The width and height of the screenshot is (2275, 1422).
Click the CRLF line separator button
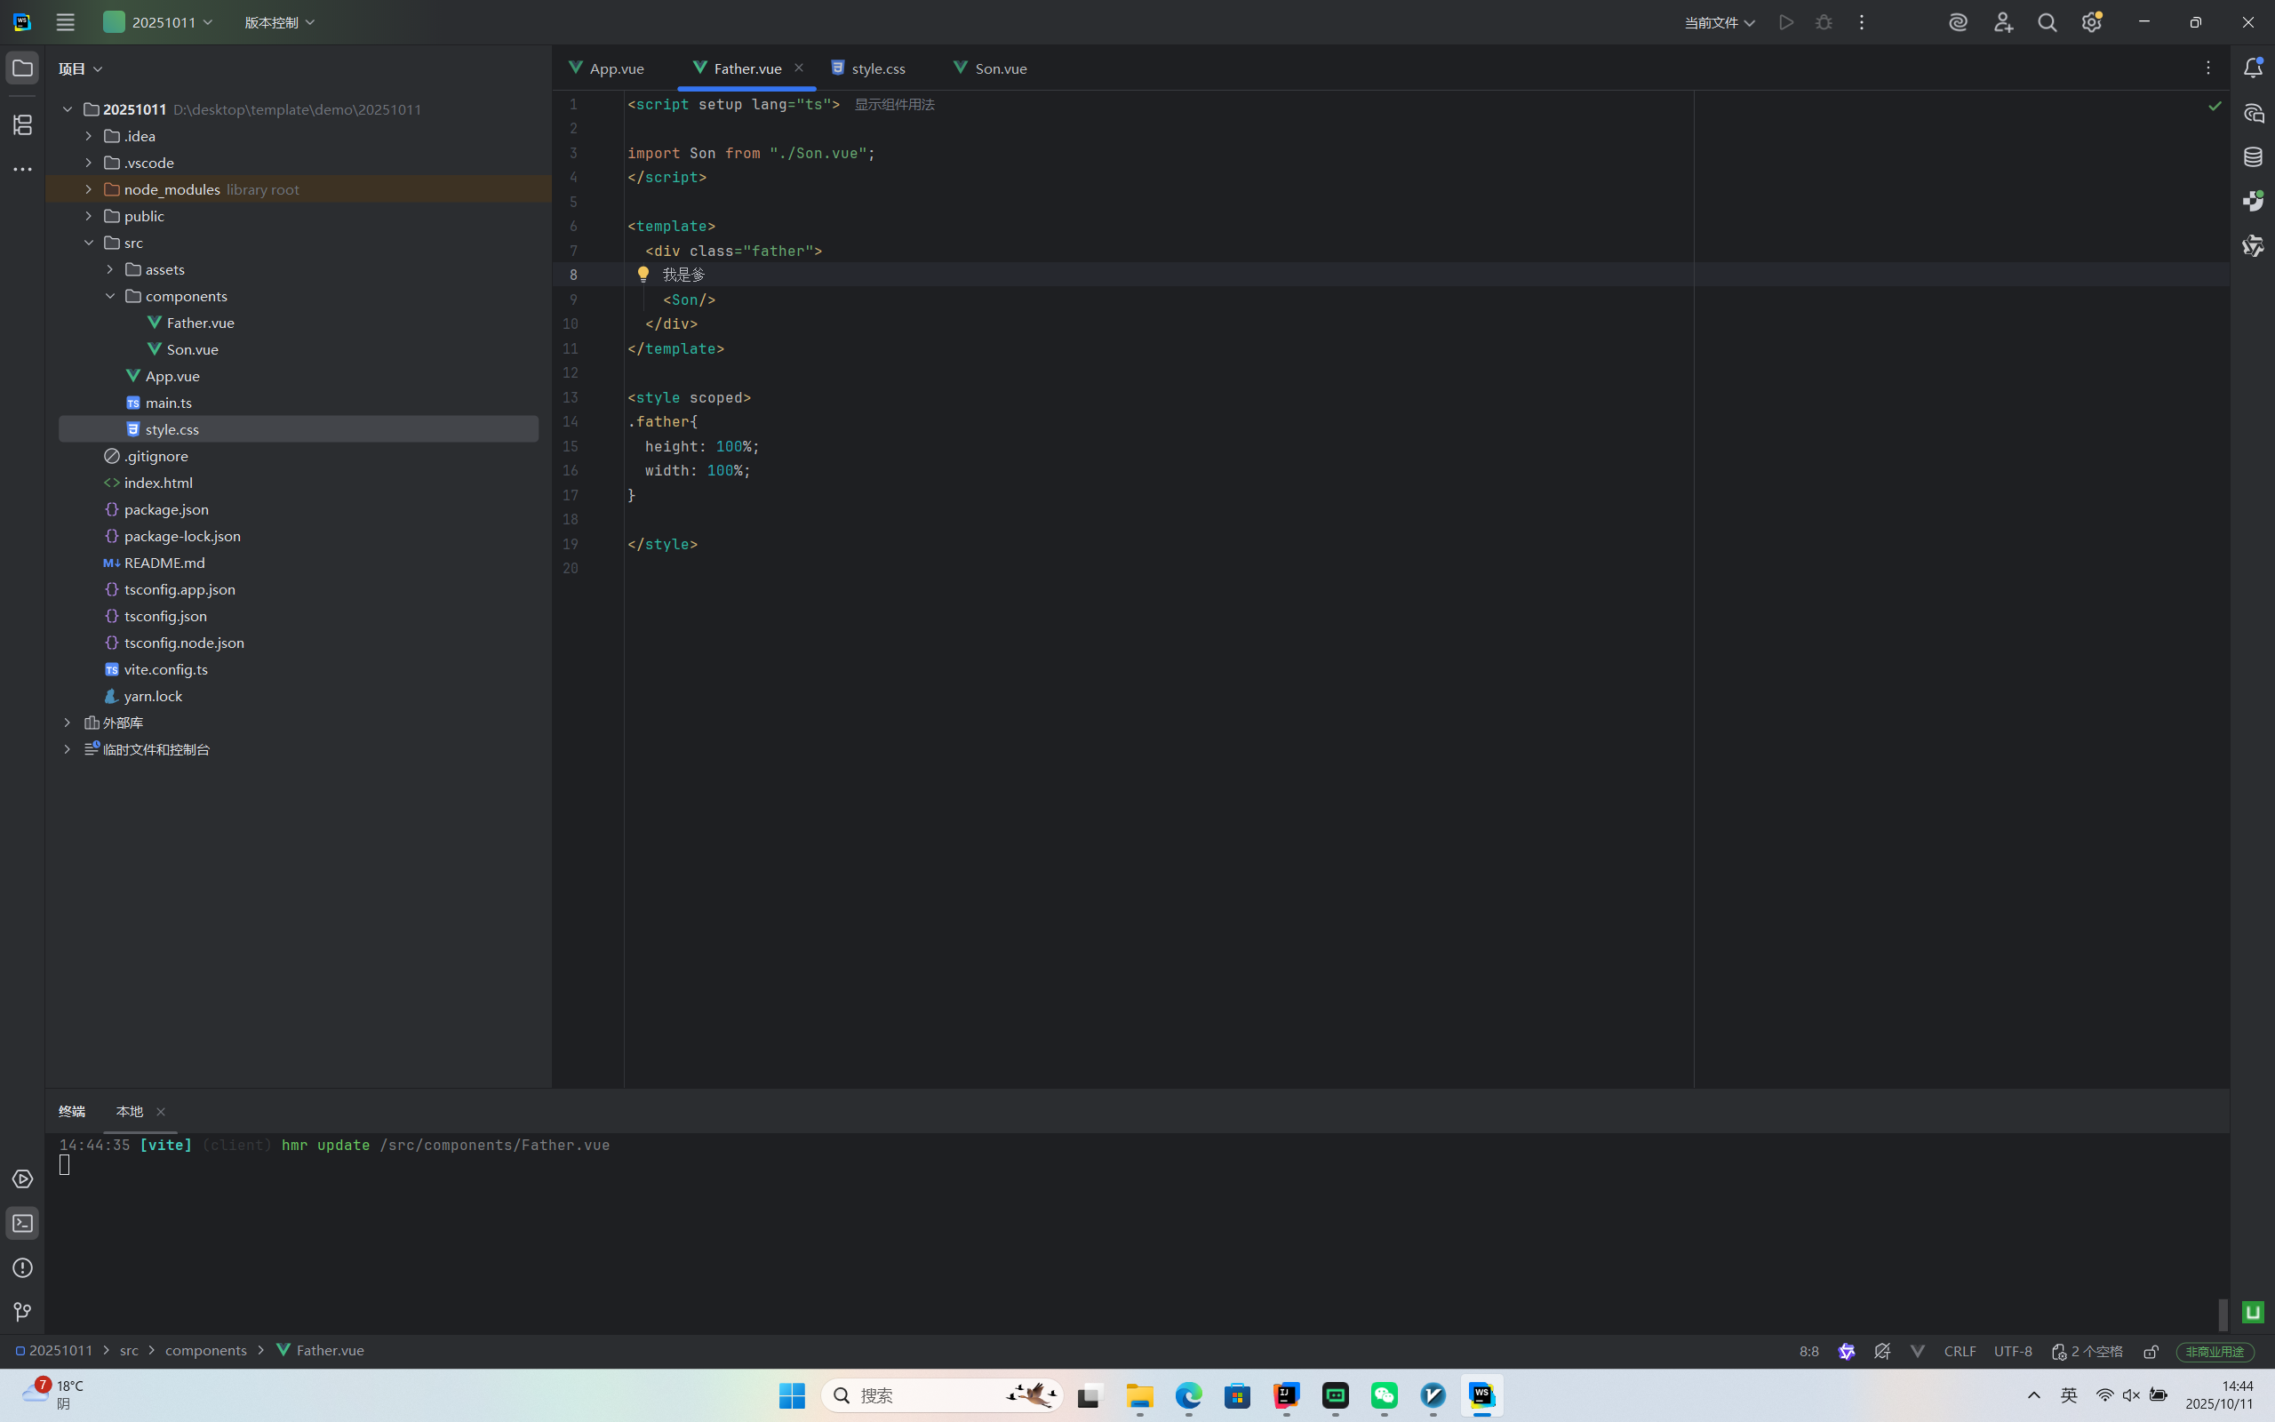1960,1352
